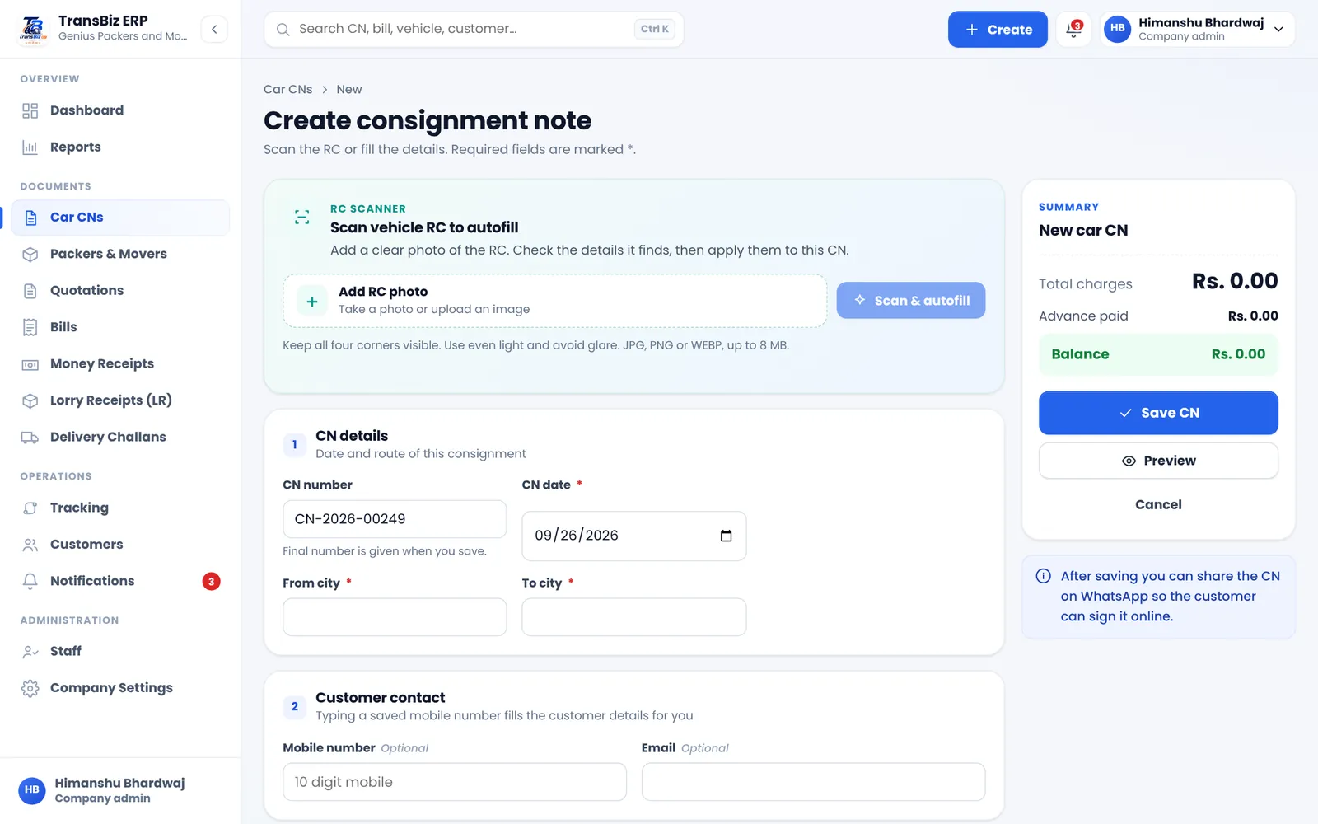This screenshot has width=1318, height=824.
Task: Click the info icon in WhatsApp tip
Action: click(1043, 577)
